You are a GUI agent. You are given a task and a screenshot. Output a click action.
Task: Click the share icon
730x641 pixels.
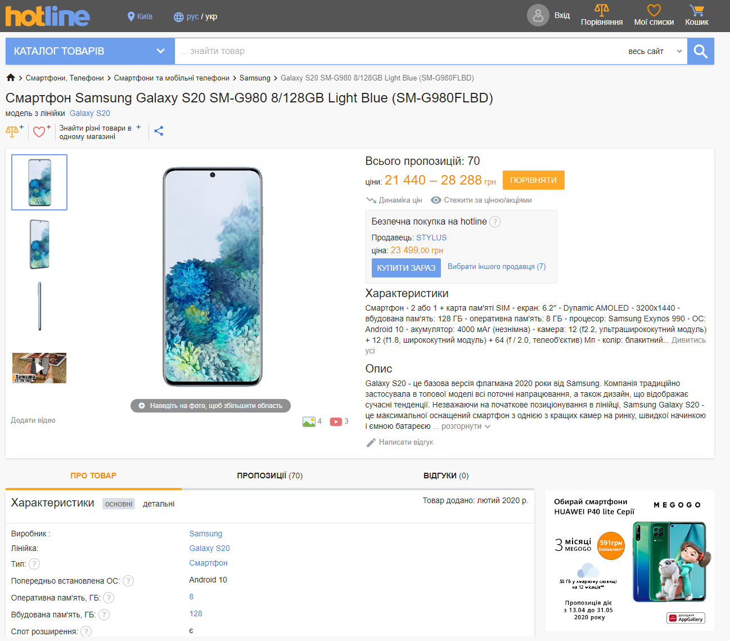tap(159, 131)
